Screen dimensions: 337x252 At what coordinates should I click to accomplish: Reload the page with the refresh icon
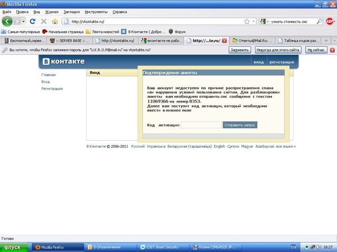33,21
